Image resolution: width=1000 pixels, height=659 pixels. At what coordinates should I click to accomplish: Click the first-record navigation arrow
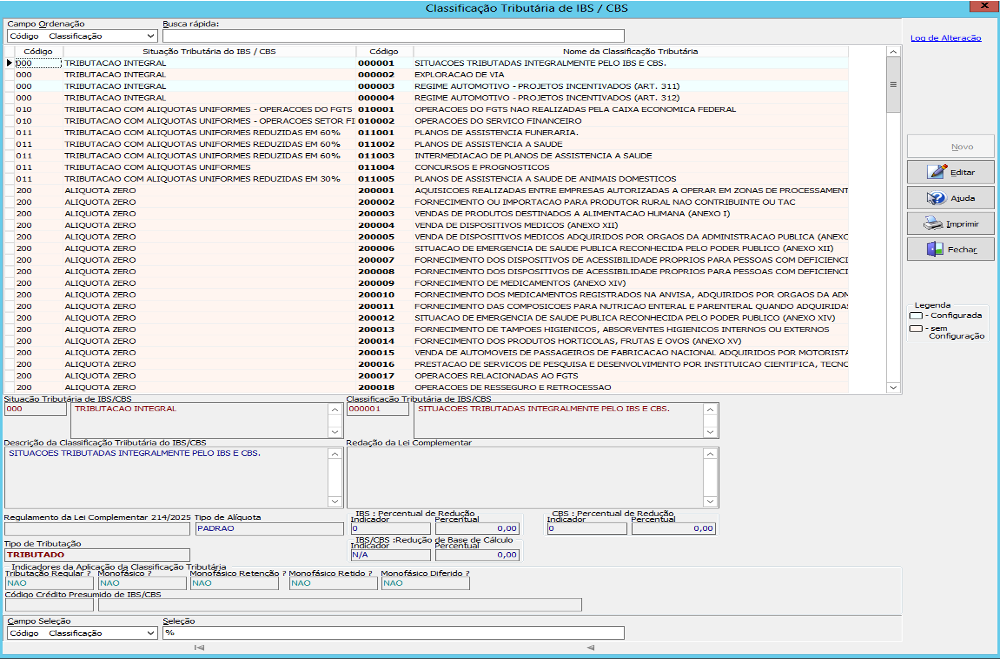[199, 648]
